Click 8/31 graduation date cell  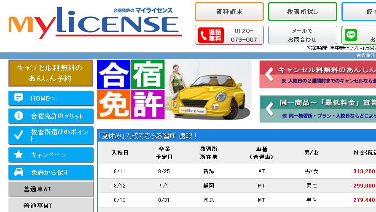click(164, 200)
